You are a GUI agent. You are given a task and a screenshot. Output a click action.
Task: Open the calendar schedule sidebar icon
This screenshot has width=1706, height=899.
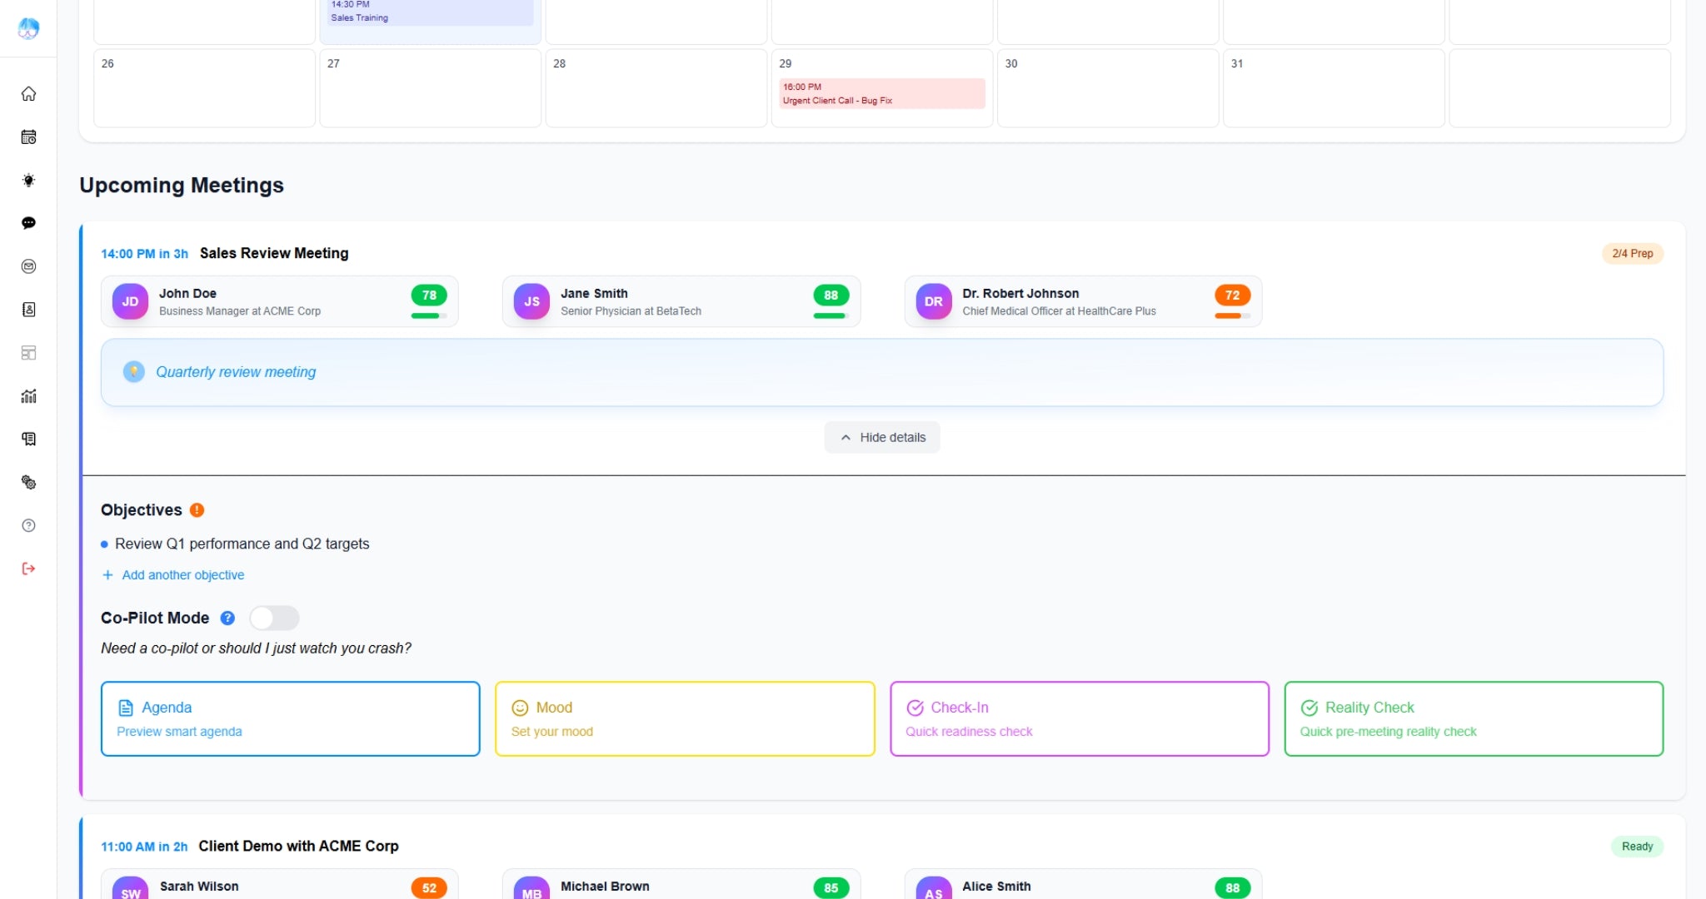click(x=28, y=137)
